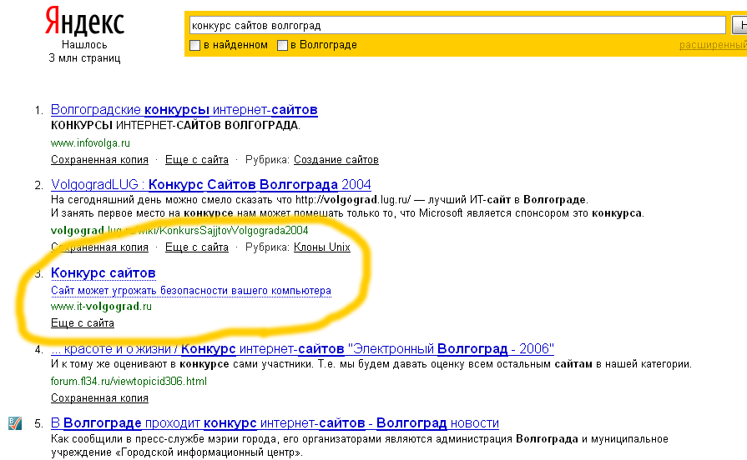
Task: Click the Яндекс logo
Action: pos(85,22)
